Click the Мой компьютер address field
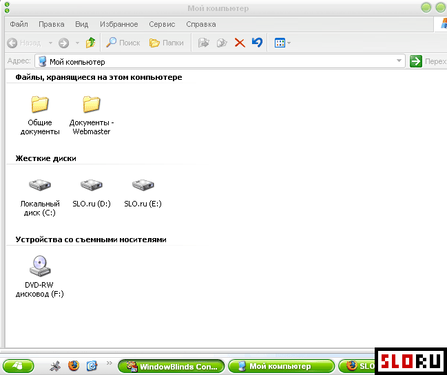Screen dimensions: 447x375 point(220,61)
